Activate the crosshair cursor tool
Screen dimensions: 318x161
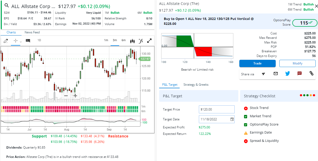coord(16,41)
